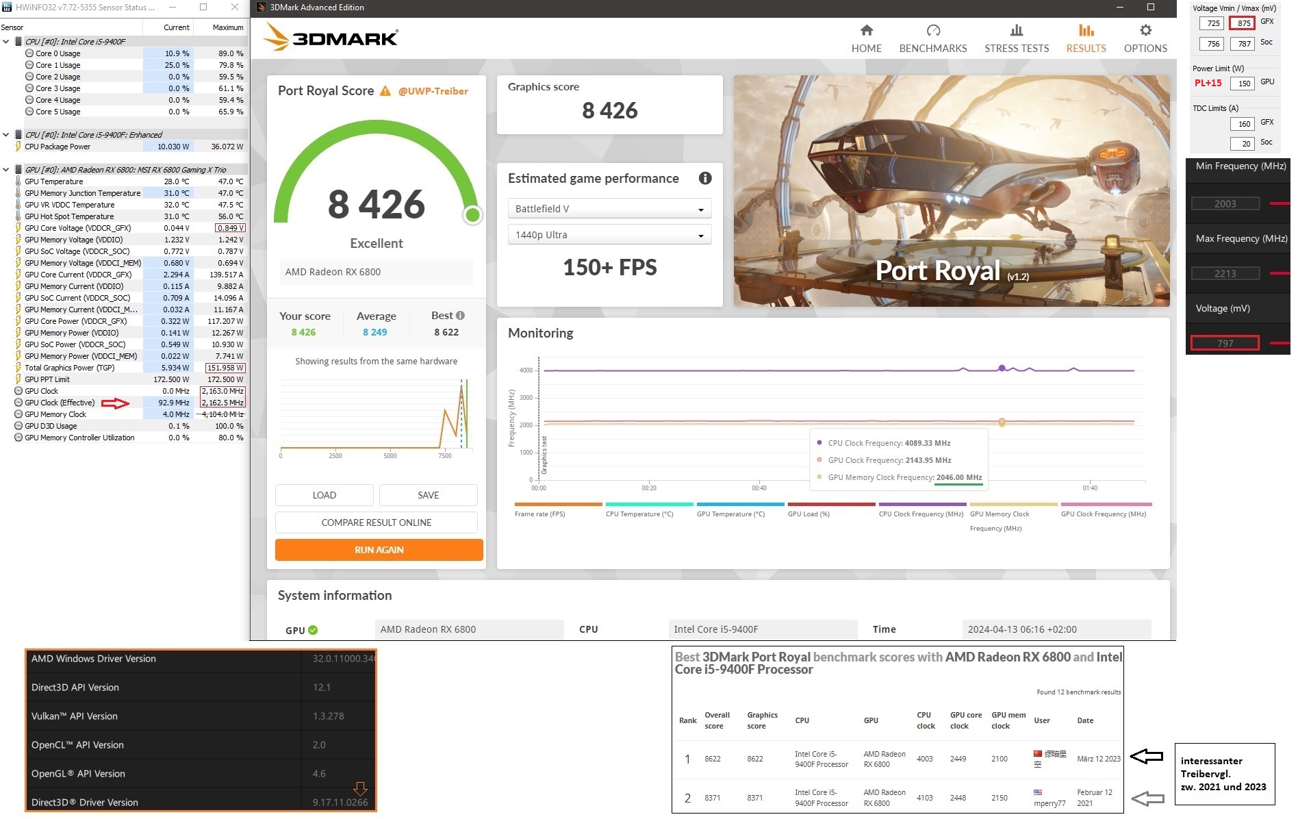The image size is (1298, 819).
Task: Toggle CPU Clock Frequency monitoring legend
Action: (x=922, y=509)
